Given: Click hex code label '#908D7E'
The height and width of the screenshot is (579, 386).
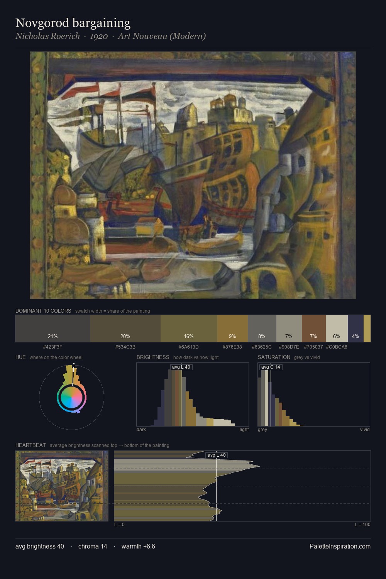Looking at the screenshot, I should (289, 347).
